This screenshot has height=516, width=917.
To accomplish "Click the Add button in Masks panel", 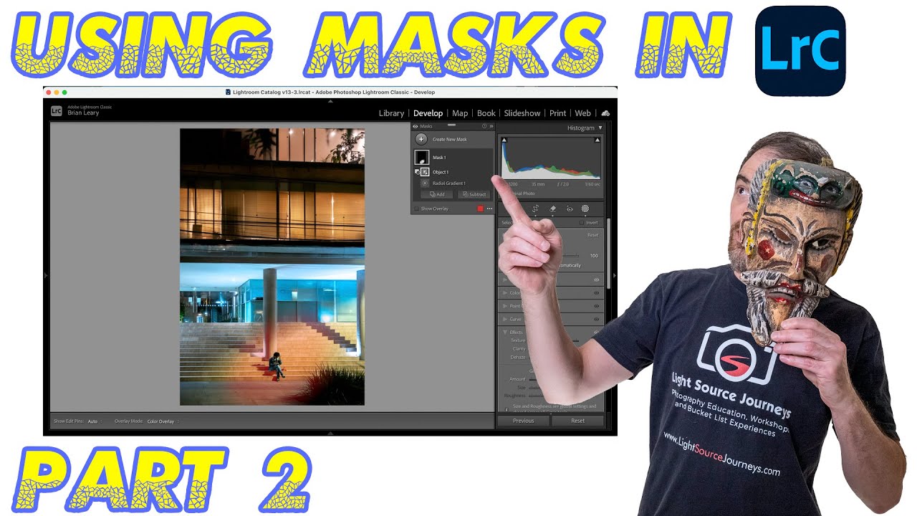I will [x=437, y=194].
